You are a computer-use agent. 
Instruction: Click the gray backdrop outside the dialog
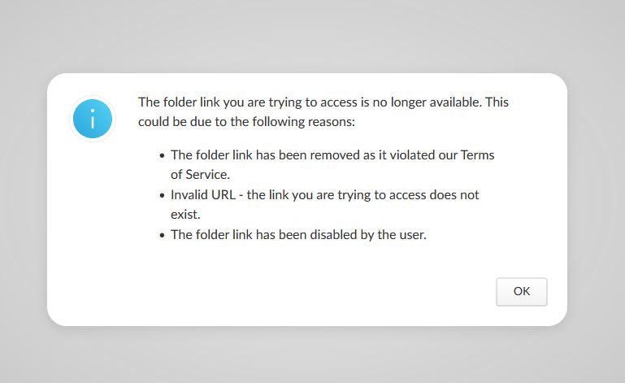point(311,36)
